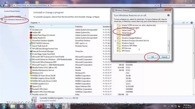This screenshot has height=109, width=195.
Task: Click the Windows Features help question-mark icon
Action: (168, 15)
